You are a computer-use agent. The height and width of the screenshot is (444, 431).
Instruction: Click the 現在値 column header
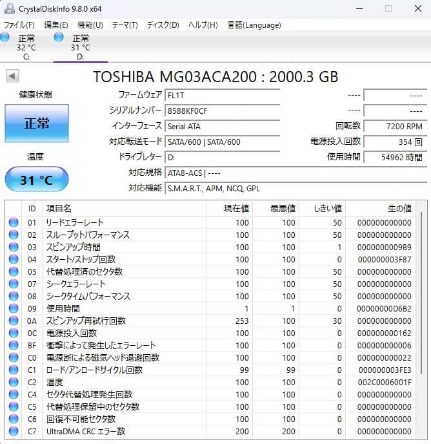pyautogui.click(x=230, y=209)
